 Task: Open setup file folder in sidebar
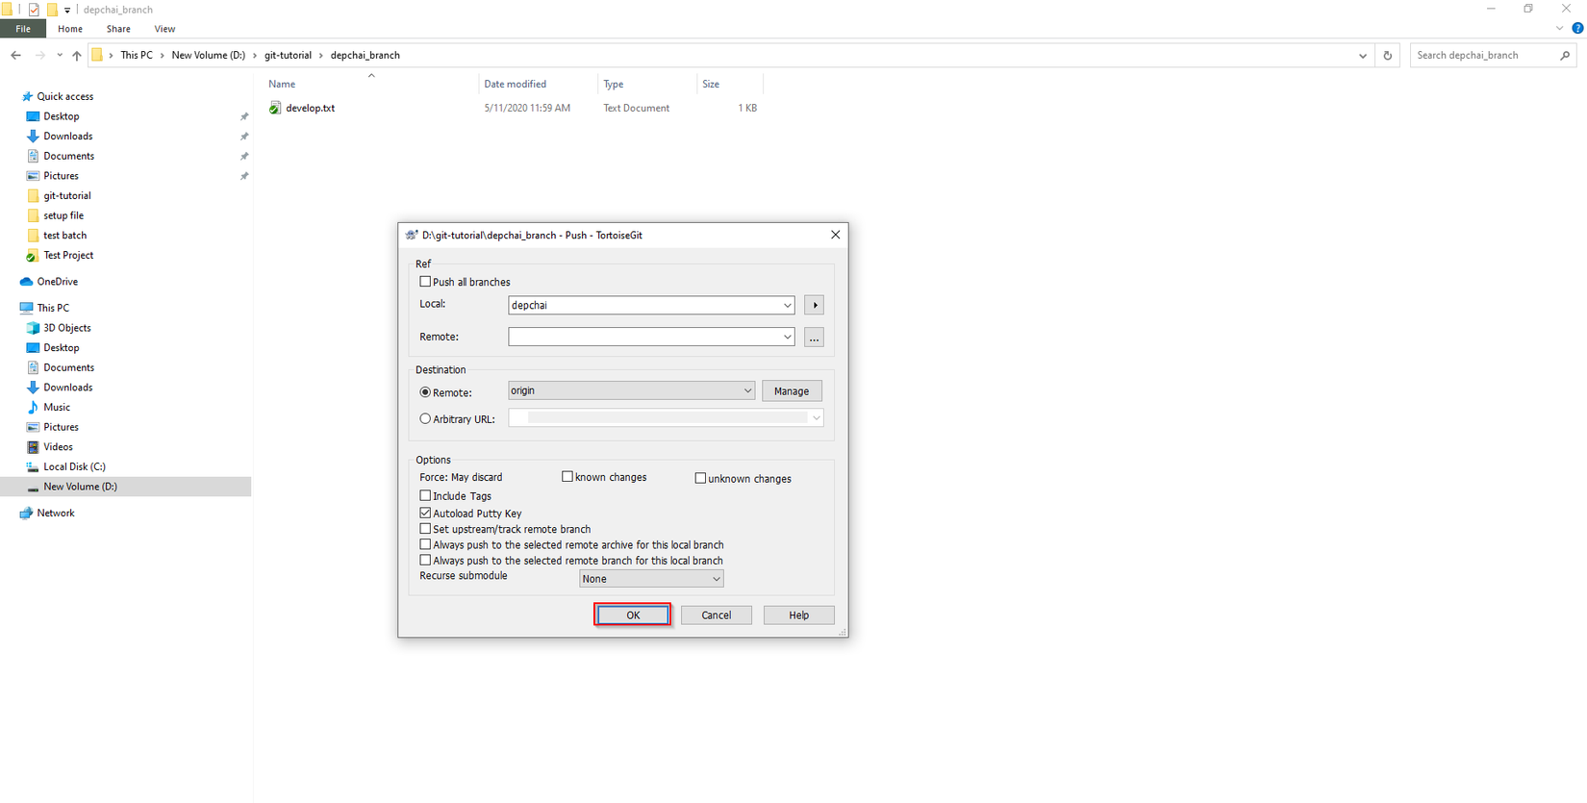pyautogui.click(x=63, y=215)
